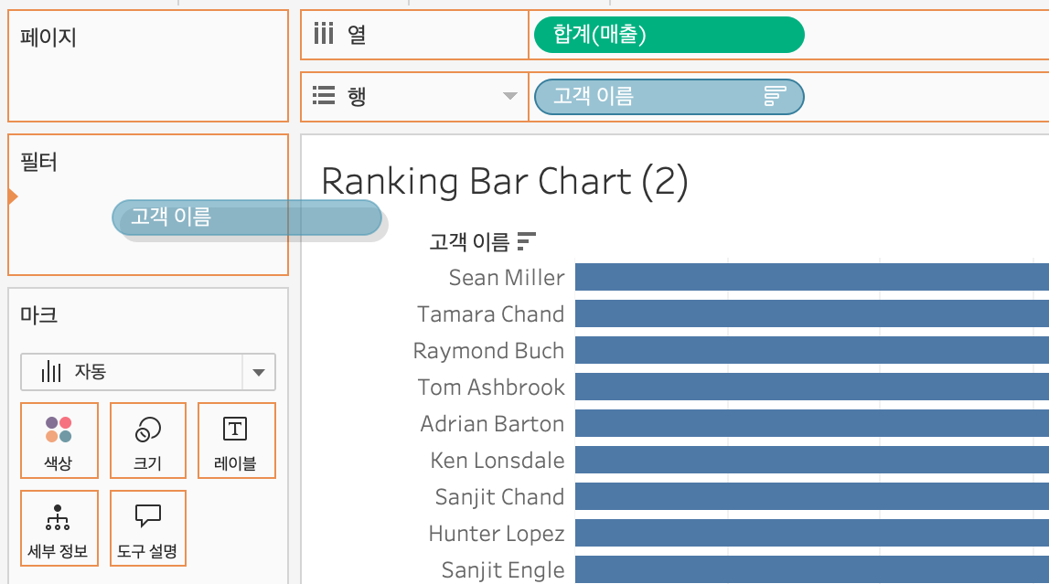
Task: Click the bar for Ken Lonsdale
Action: (x=812, y=460)
